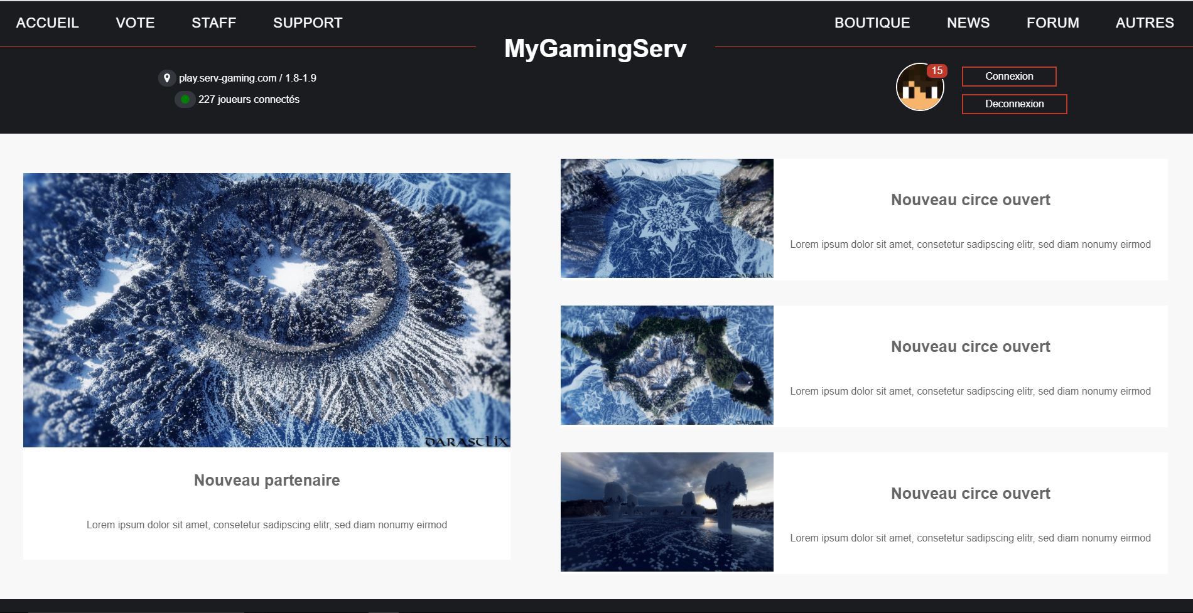
Task: Click the 227 joueurs connectés text
Action: click(x=249, y=99)
